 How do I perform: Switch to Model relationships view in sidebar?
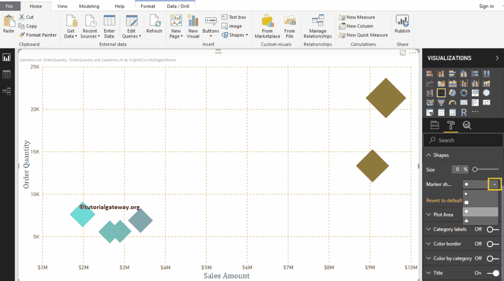coord(7,91)
